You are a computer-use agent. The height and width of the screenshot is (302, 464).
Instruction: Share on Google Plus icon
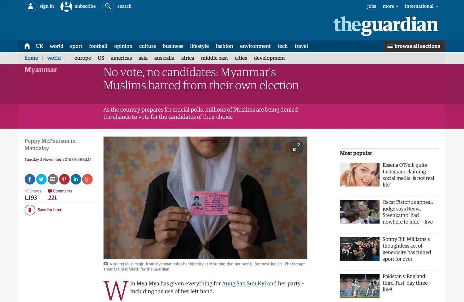tap(87, 179)
